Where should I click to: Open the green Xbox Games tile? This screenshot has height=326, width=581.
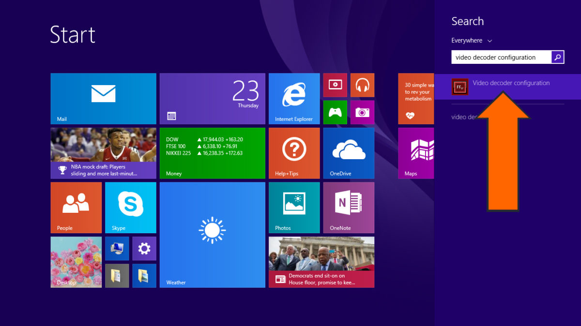coord(335,112)
